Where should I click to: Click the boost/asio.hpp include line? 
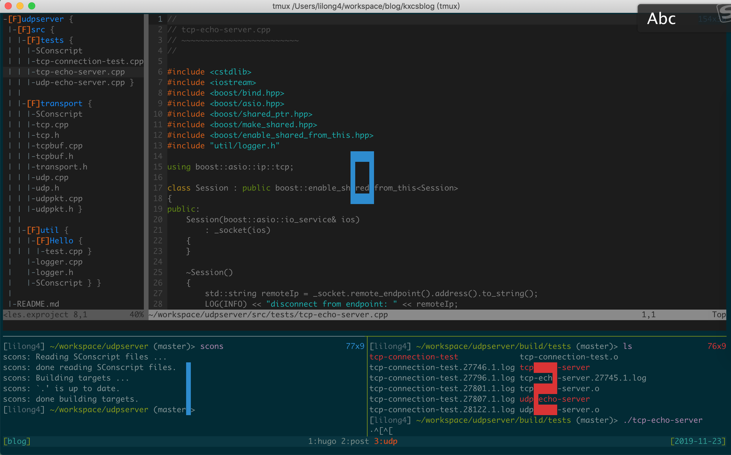tap(226, 103)
